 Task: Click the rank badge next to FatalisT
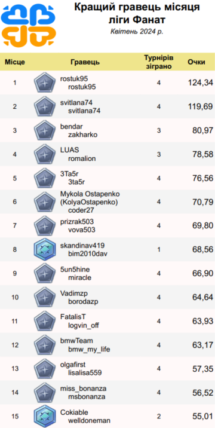[44, 321]
